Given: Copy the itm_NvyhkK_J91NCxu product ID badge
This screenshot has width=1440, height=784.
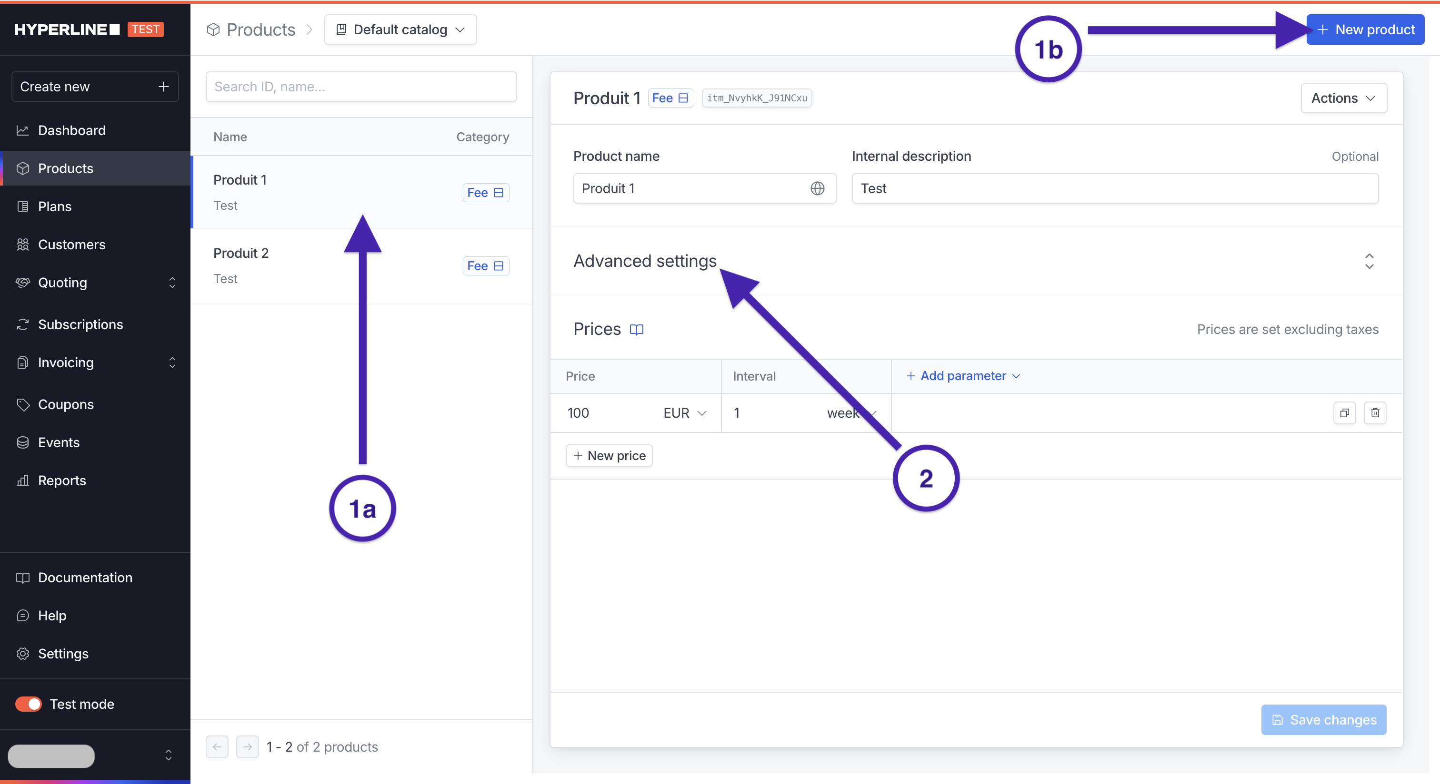Looking at the screenshot, I should [x=756, y=98].
